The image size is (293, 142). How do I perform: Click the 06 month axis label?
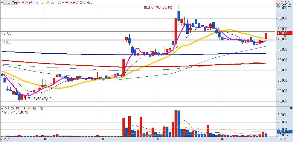pos(159,139)
